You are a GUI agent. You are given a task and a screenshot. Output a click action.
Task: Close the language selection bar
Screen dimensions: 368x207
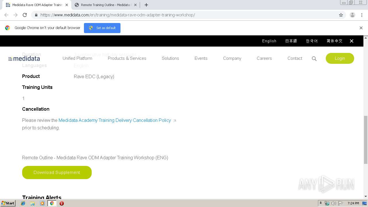(352, 41)
